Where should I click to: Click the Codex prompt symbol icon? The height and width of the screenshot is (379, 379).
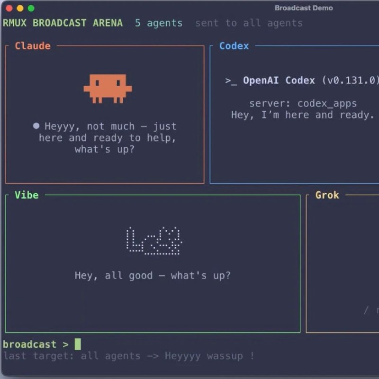tap(231, 81)
